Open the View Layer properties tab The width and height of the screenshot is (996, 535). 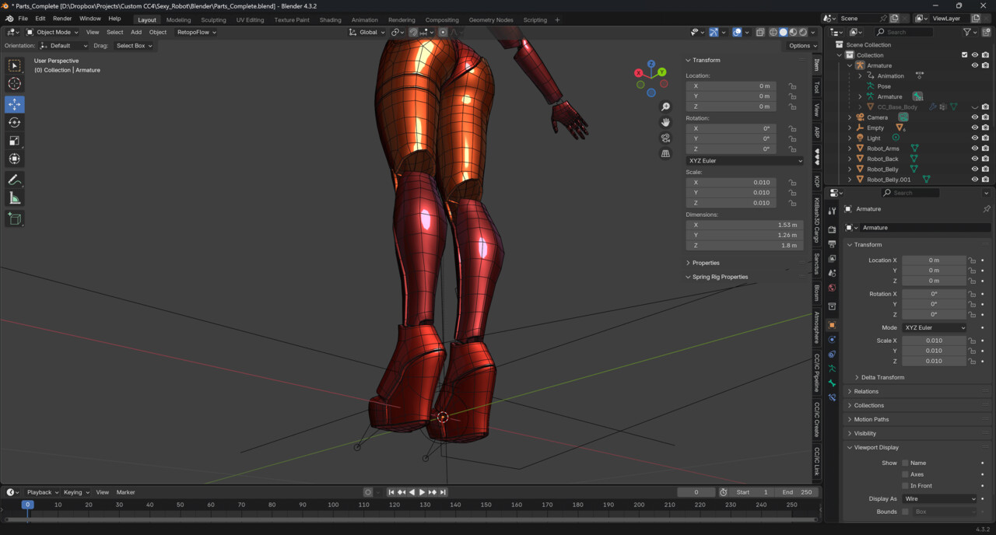point(832,258)
